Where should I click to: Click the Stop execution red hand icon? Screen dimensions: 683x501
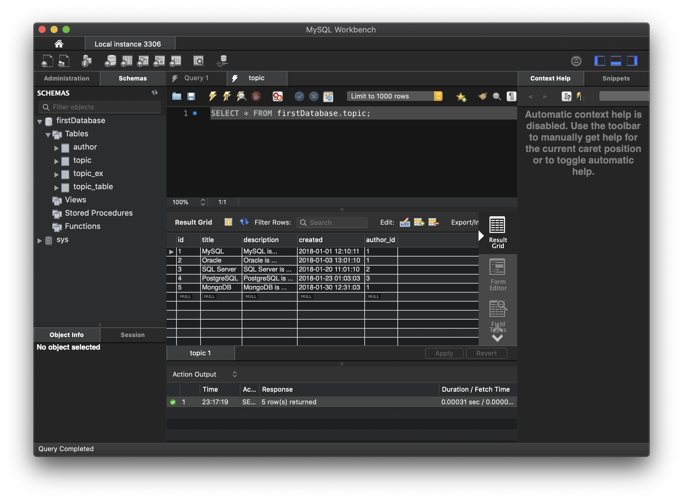pyautogui.click(x=256, y=96)
